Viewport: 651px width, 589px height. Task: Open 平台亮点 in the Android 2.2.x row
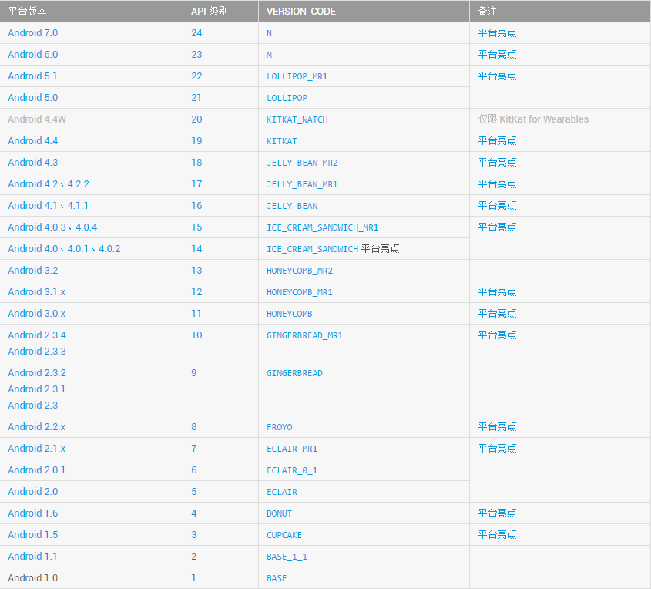point(498,426)
